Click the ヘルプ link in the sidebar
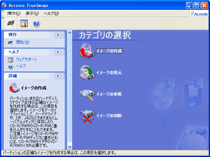This screenshot has width=210, height=157. click(21, 66)
